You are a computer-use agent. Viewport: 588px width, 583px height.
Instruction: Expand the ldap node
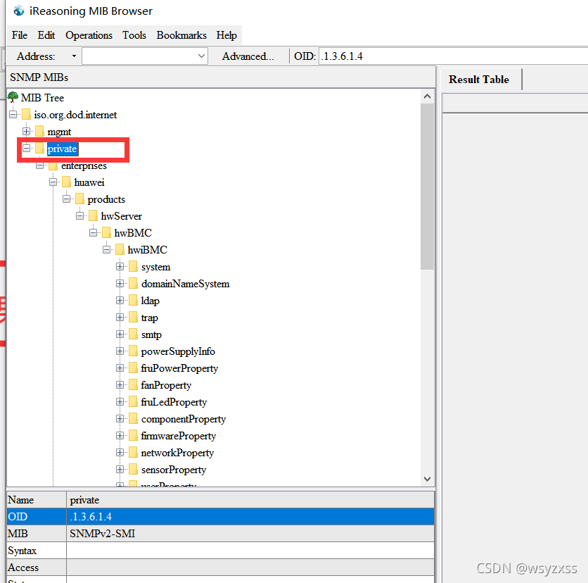click(120, 301)
